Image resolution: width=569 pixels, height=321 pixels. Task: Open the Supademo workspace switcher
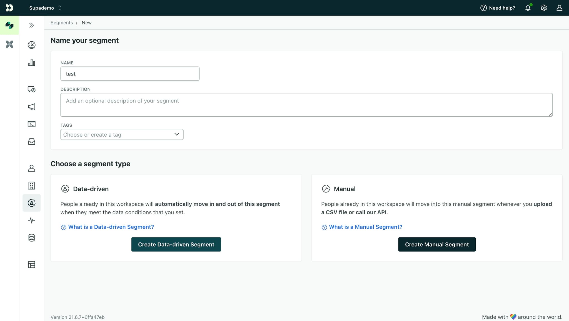click(44, 8)
